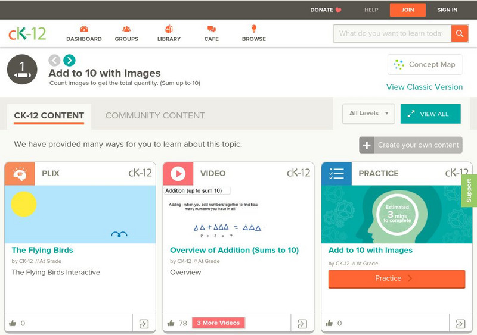Click Create your own content button
The width and height of the screenshot is (477, 335).
411,145
